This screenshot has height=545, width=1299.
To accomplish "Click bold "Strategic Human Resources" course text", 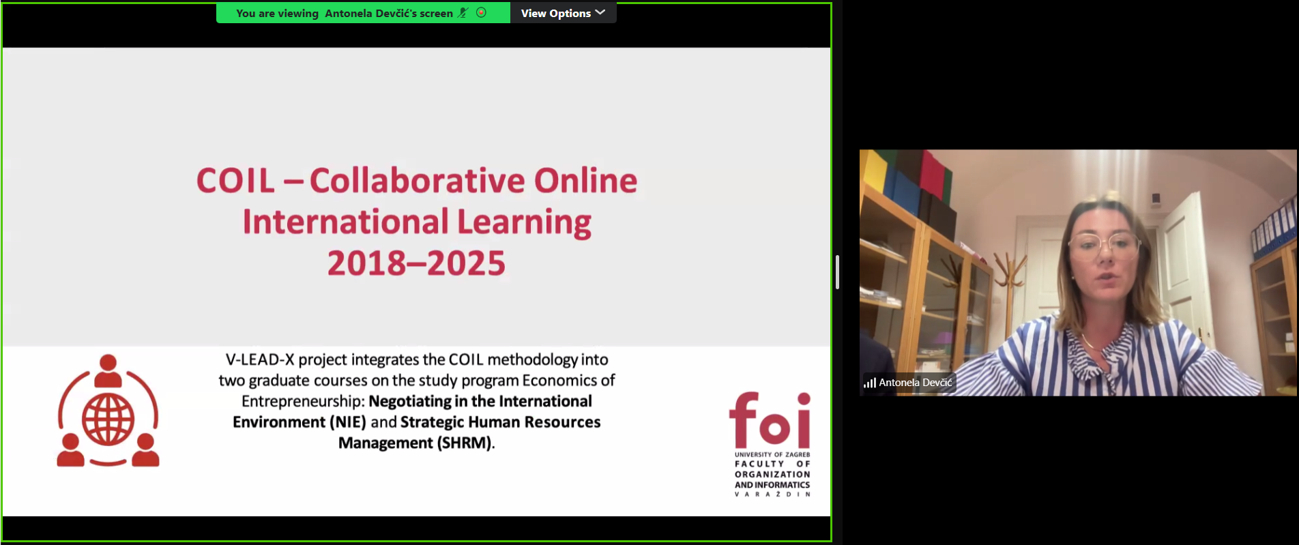I will coord(500,422).
